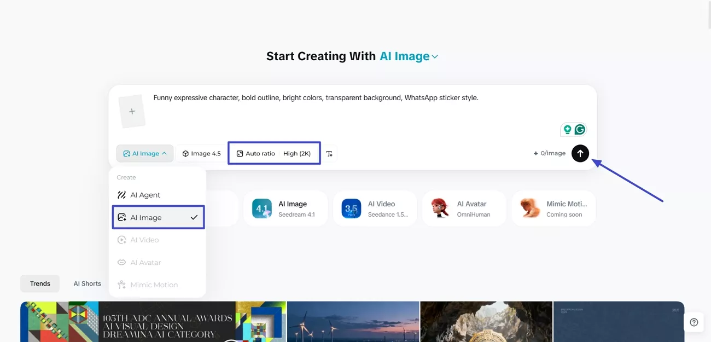Expand the AI Image heading dropdown
This screenshot has width=711, height=342.
coord(435,56)
